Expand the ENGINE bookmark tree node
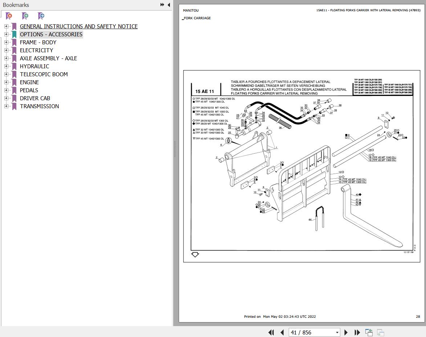 click(x=6, y=82)
